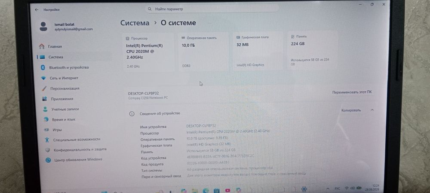Open the Система section in the sidebar
The width and height of the screenshot is (430, 193).
click(74, 57)
